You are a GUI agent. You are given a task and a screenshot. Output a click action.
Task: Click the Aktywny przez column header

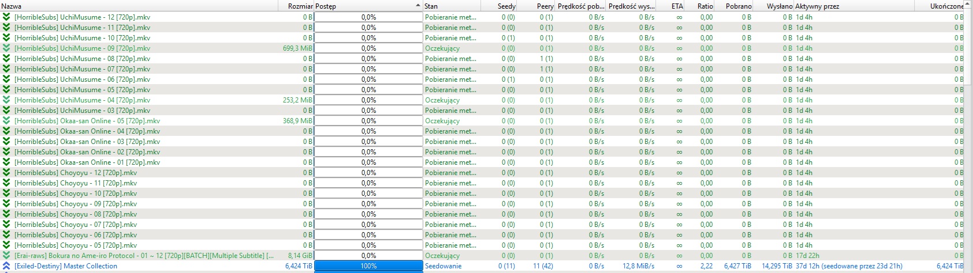[854, 6]
